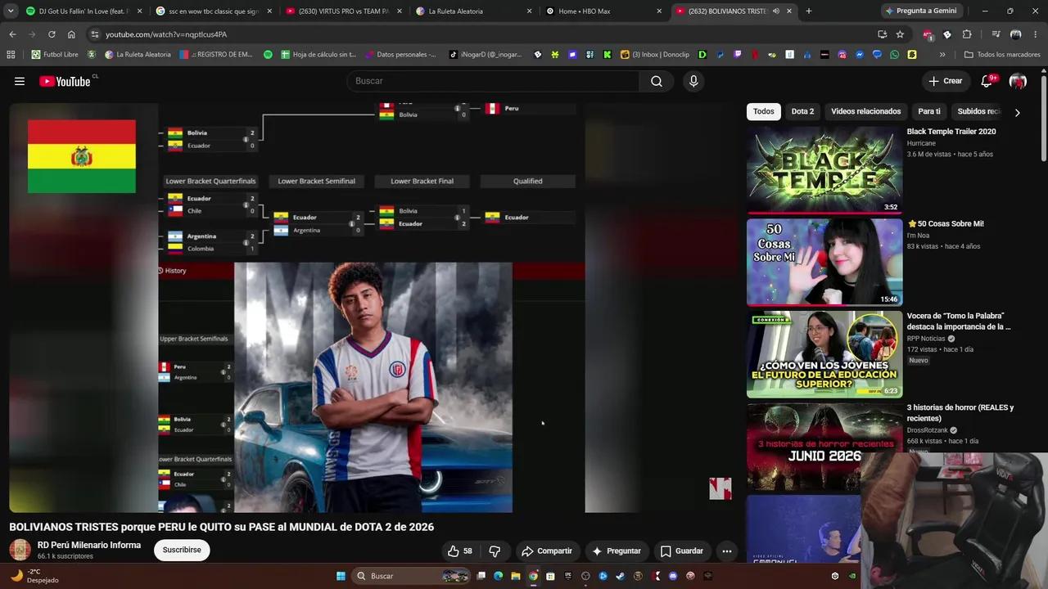The height and width of the screenshot is (589, 1048).
Task: Open YouTube notifications bell
Action: click(x=987, y=81)
